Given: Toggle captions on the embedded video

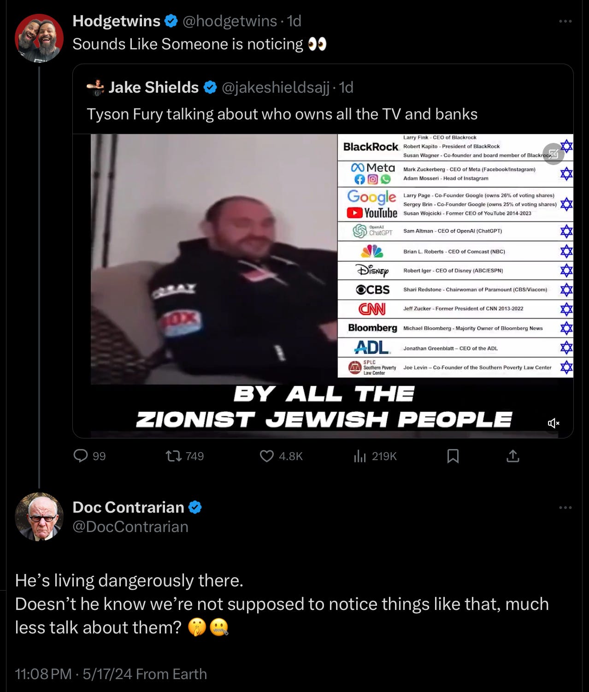Looking at the screenshot, I should click(x=554, y=154).
